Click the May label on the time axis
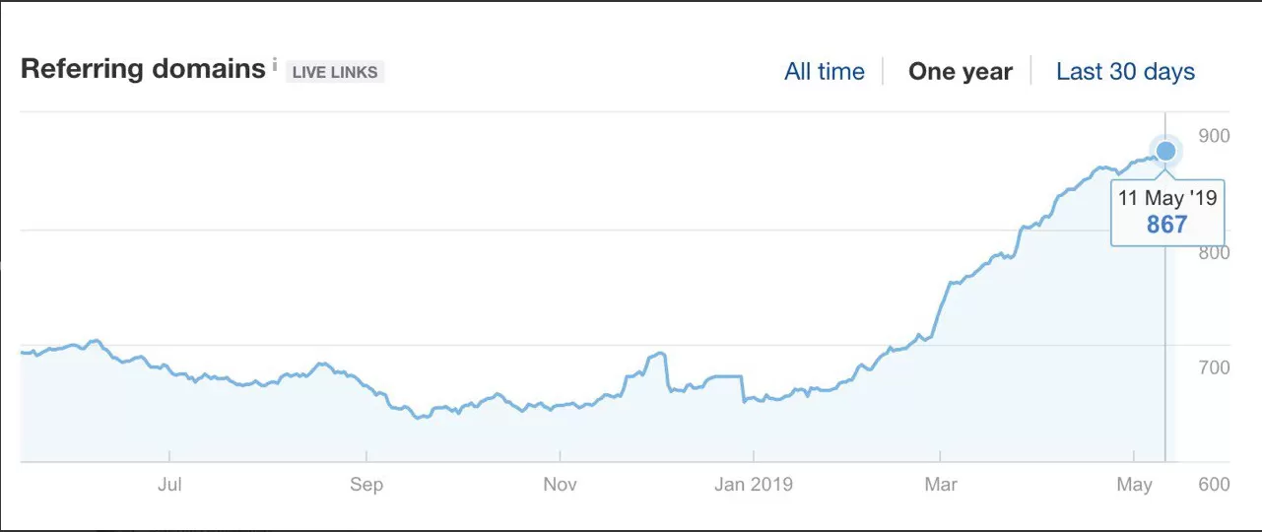 (1136, 485)
